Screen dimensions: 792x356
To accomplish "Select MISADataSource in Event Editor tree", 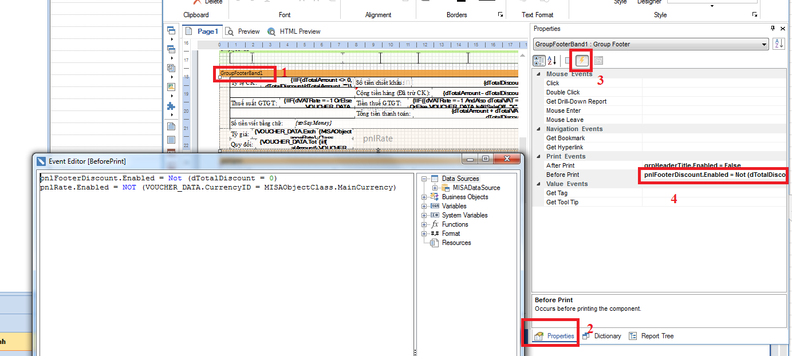I will pos(476,188).
